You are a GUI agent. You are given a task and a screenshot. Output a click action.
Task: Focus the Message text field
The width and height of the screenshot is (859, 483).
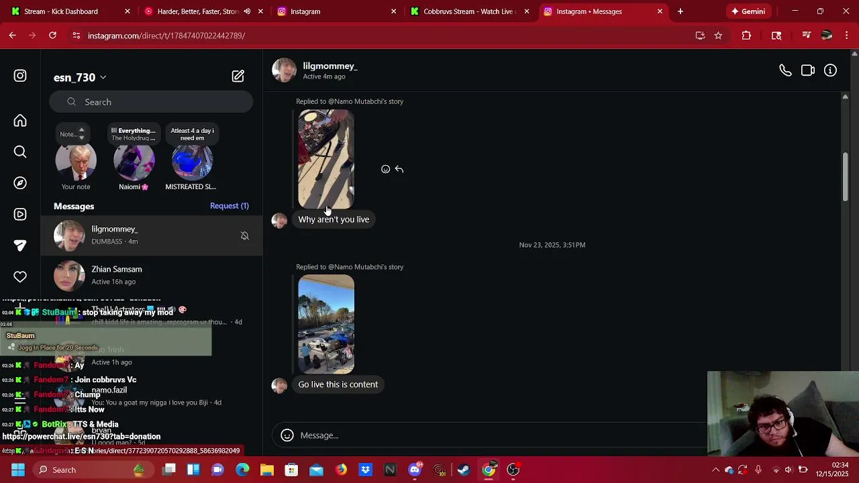pyautogui.click(x=497, y=435)
